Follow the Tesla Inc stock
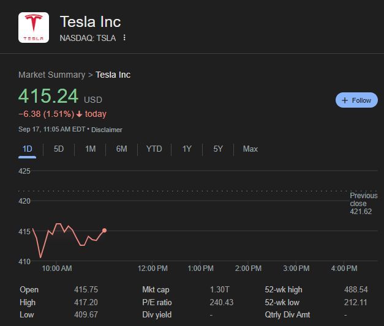Image resolution: width=384 pixels, height=326 pixels. (356, 100)
